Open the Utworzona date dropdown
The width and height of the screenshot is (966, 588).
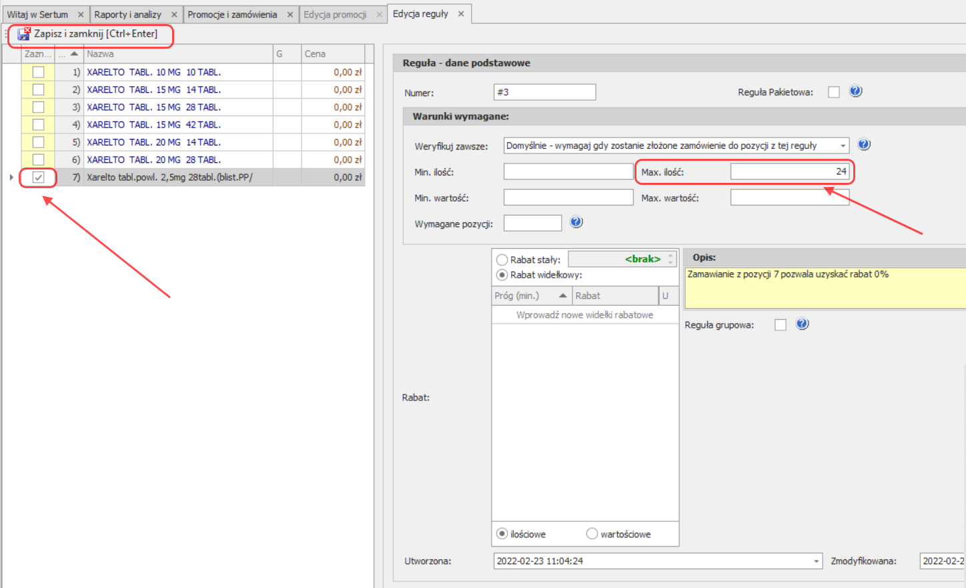[x=816, y=561]
